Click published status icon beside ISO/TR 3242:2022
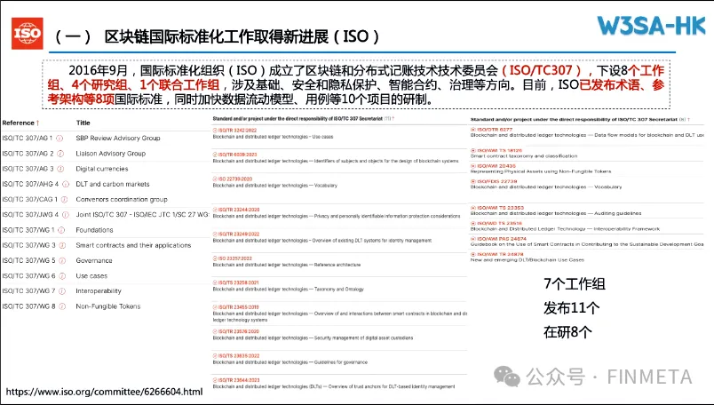 215,131
